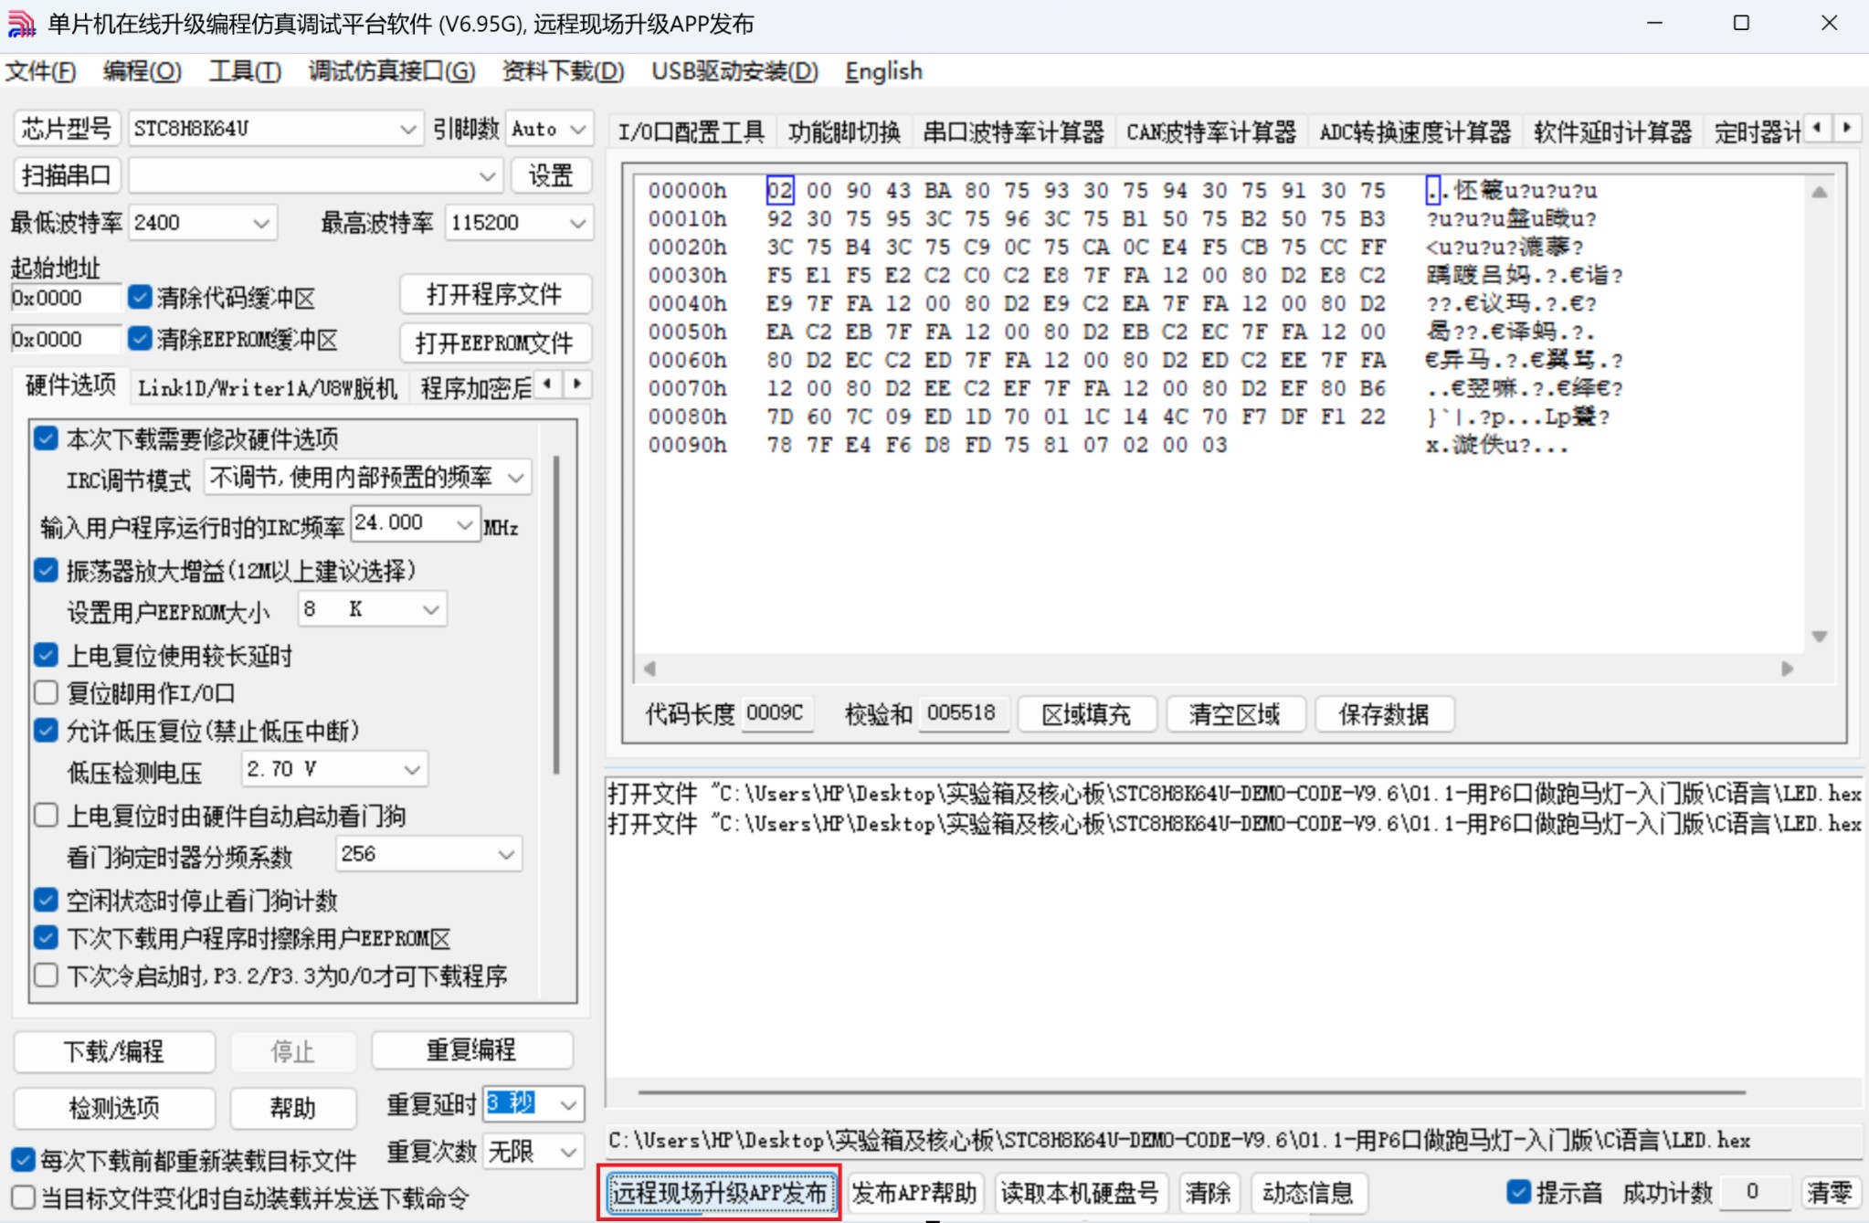Enable auto-load and download on file change
Screen dimensions: 1869x1223
[23, 1197]
